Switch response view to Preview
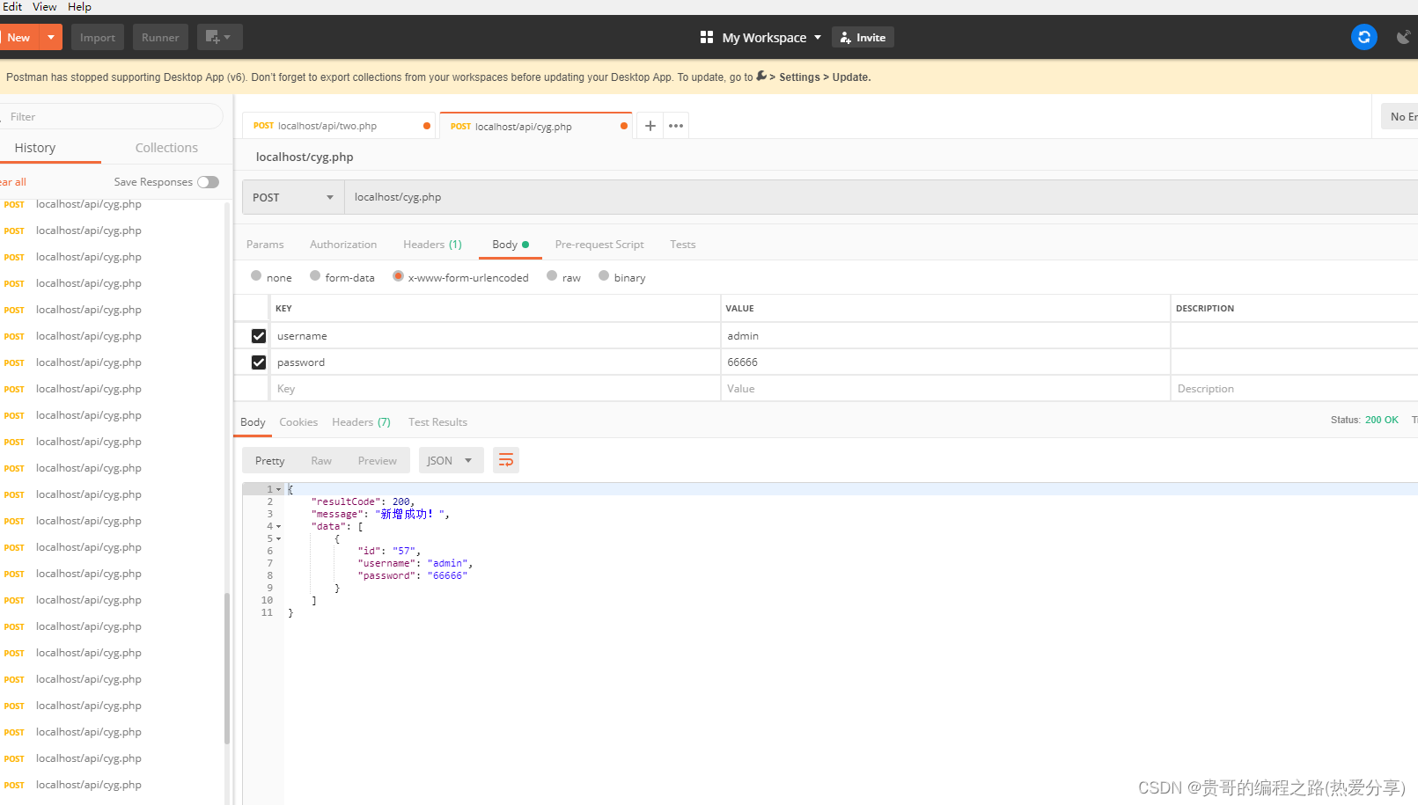 click(x=378, y=461)
